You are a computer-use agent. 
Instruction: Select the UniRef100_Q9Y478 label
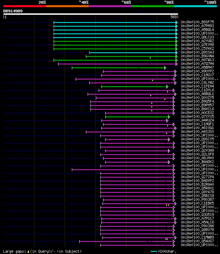(x=197, y=192)
